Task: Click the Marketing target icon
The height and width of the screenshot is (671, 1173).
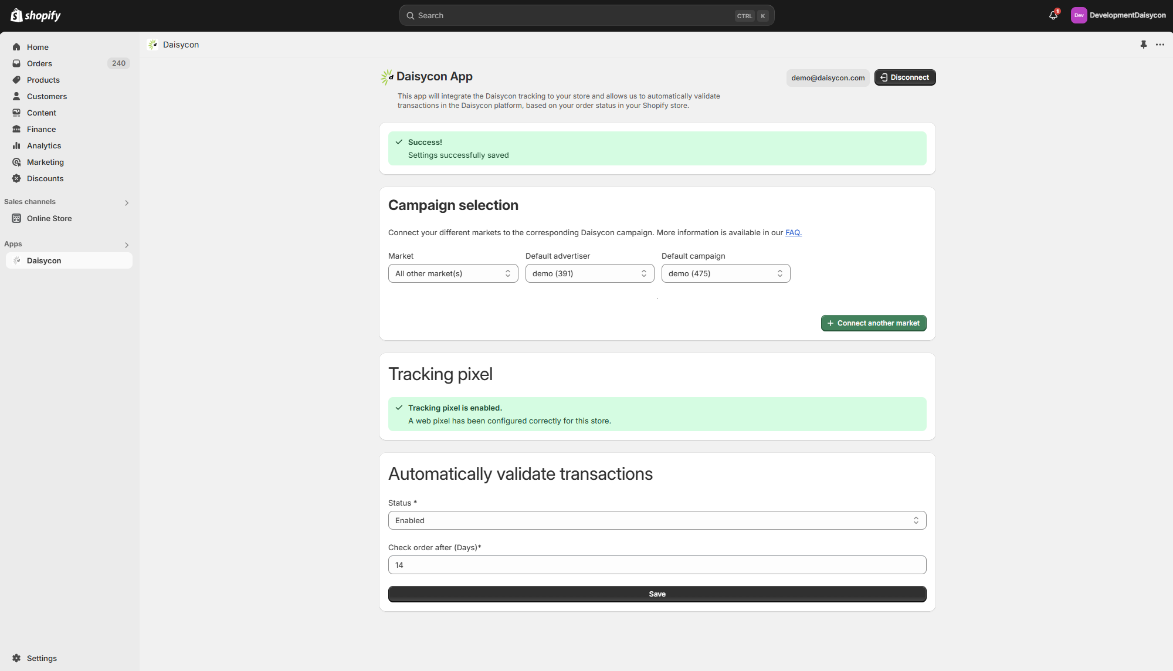Action: [16, 162]
